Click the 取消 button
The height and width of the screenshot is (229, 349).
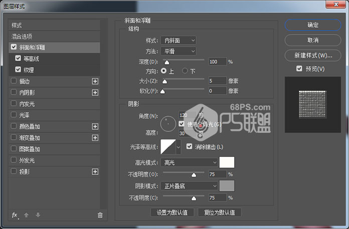pyautogui.click(x=313, y=40)
